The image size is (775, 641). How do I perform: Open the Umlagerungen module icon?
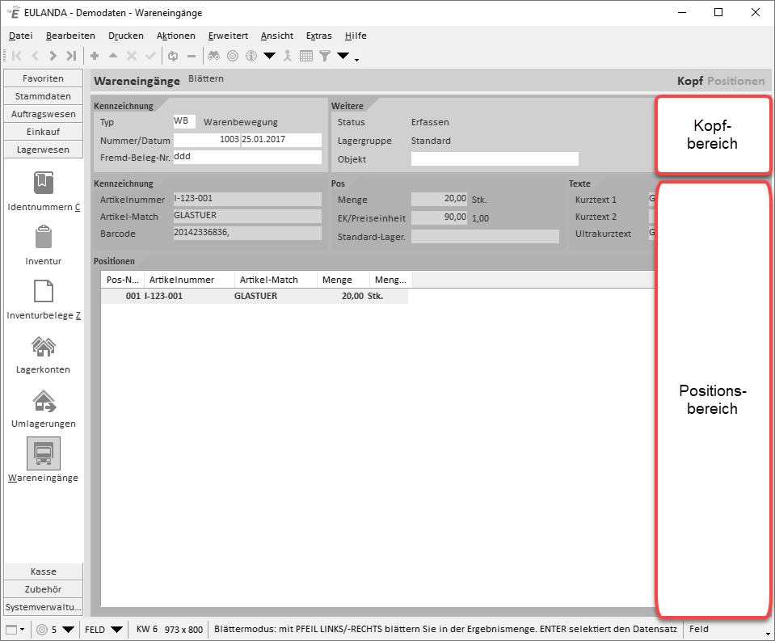[x=43, y=400]
